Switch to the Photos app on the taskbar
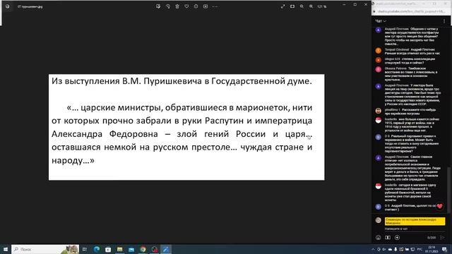Screen dimensions: 452x254 pos(166,249)
